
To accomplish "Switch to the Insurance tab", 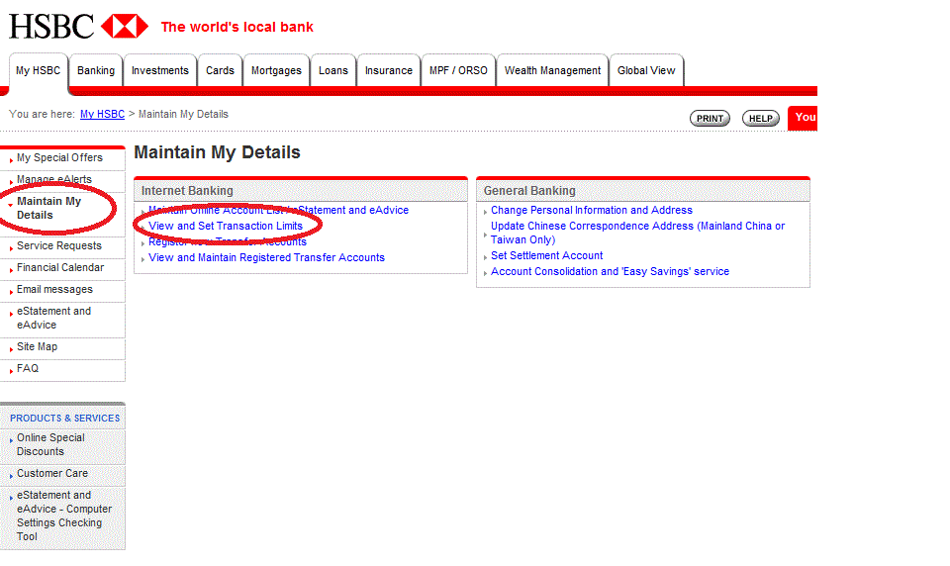I will (388, 71).
